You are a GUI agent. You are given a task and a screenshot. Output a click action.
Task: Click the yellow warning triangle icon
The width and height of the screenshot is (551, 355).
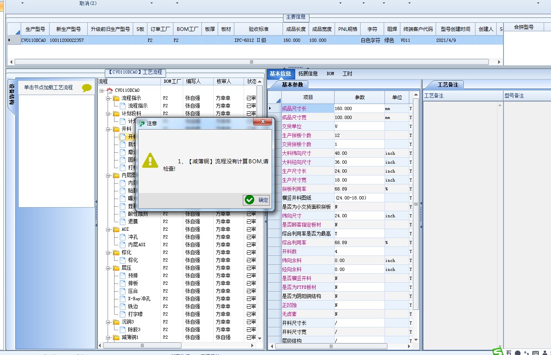click(150, 160)
